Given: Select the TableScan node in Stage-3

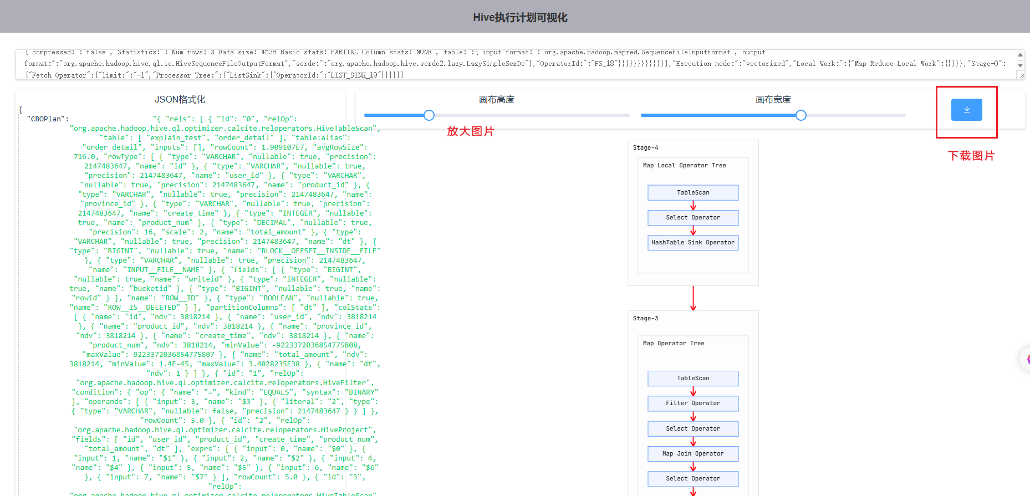Looking at the screenshot, I should (693, 379).
